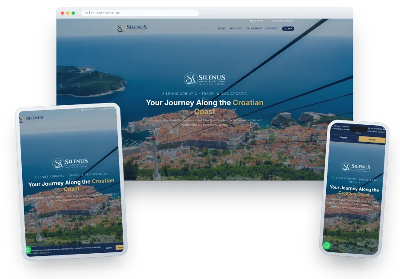
Task: Click the Silenus logo in the desktop header
Action: [x=132, y=28]
